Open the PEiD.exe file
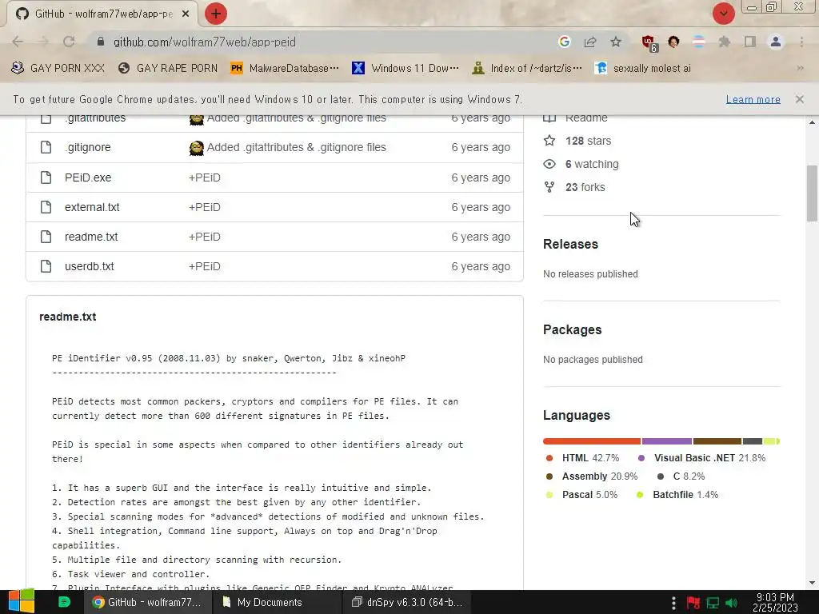The image size is (819, 614). pos(88,177)
